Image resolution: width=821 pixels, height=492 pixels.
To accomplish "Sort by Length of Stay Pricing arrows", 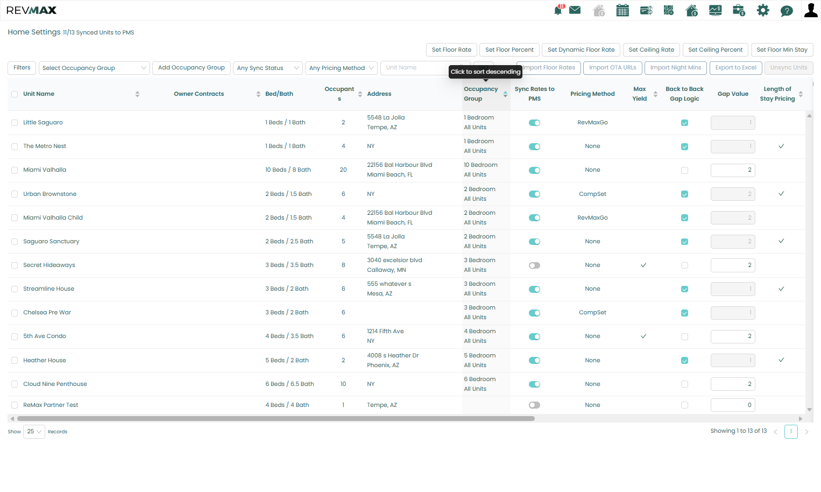I will [801, 94].
